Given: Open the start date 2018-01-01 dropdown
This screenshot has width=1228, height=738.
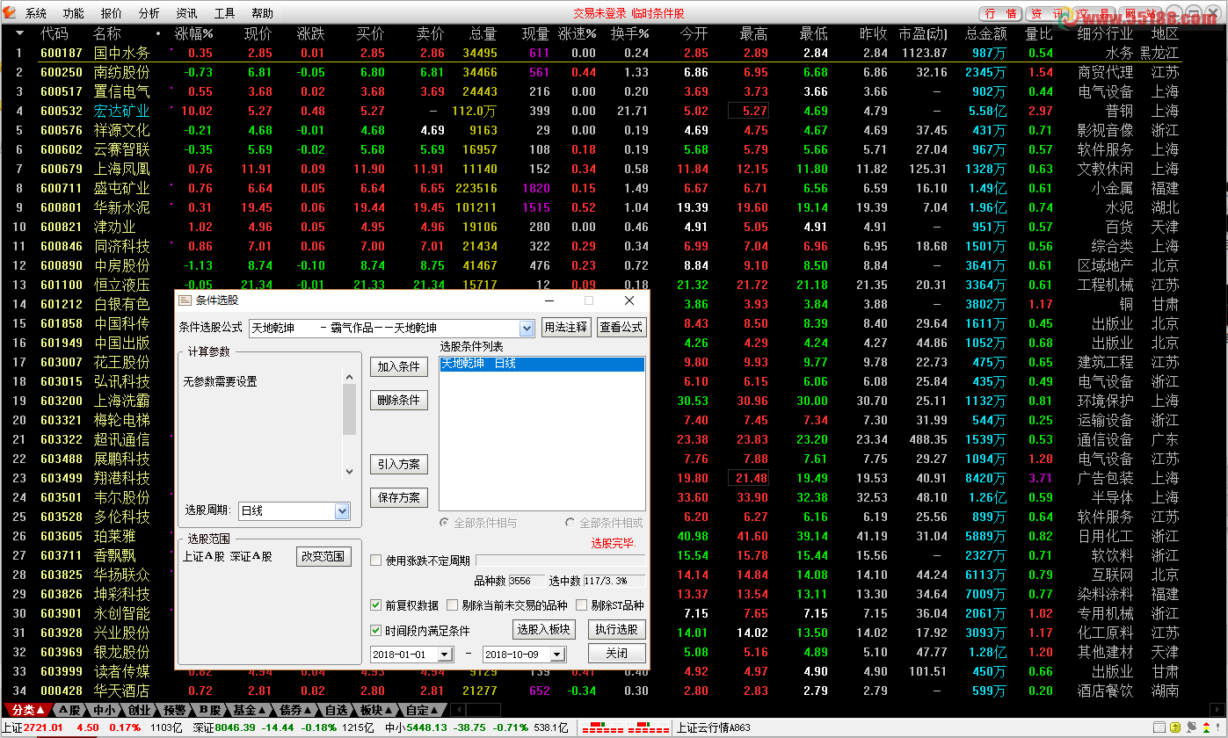Looking at the screenshot, I should [445, 655].
